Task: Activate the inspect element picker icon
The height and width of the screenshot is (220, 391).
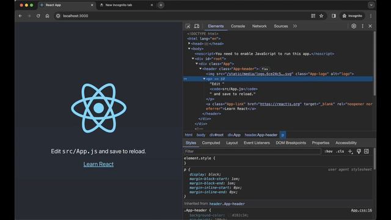Action: tap(188, 26)
